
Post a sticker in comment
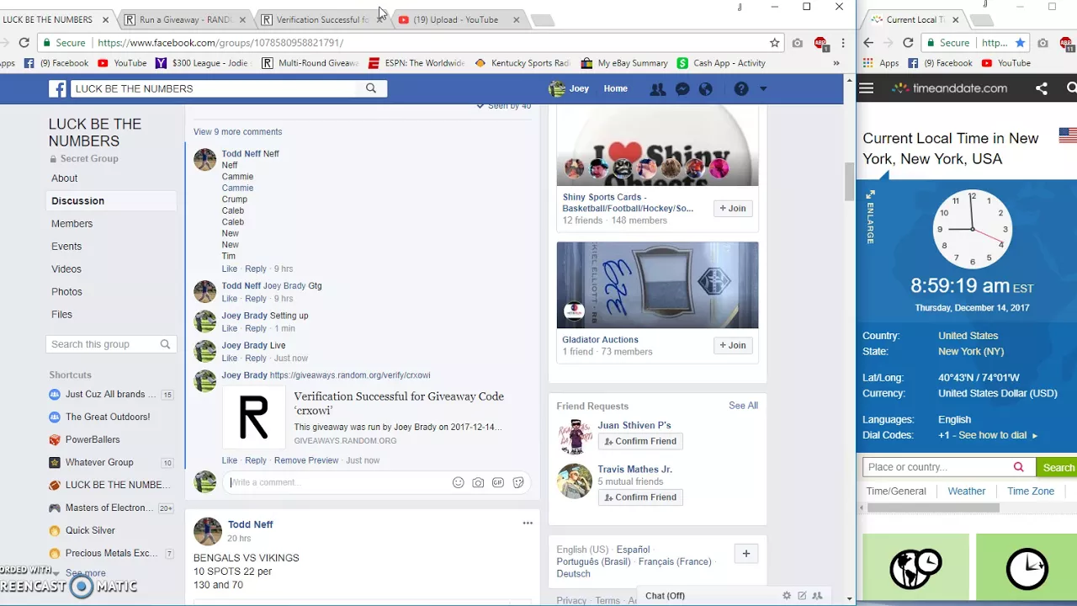518,482
